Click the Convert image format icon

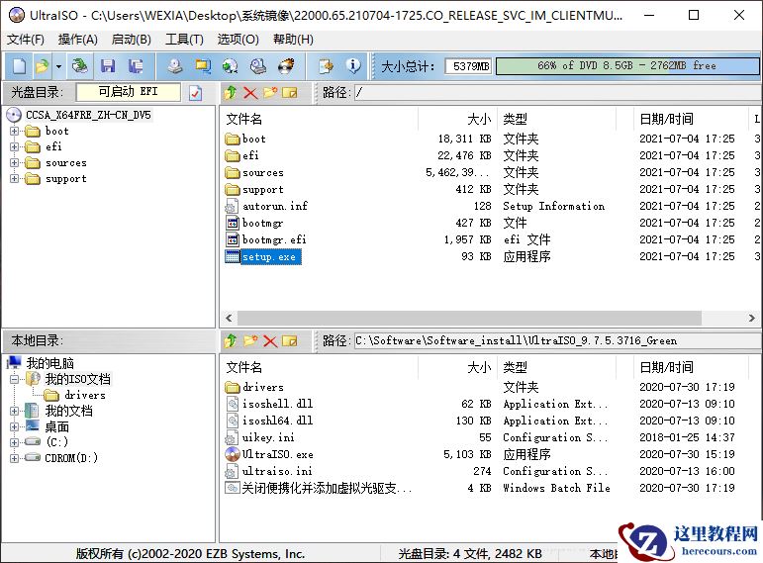[203, 65]
